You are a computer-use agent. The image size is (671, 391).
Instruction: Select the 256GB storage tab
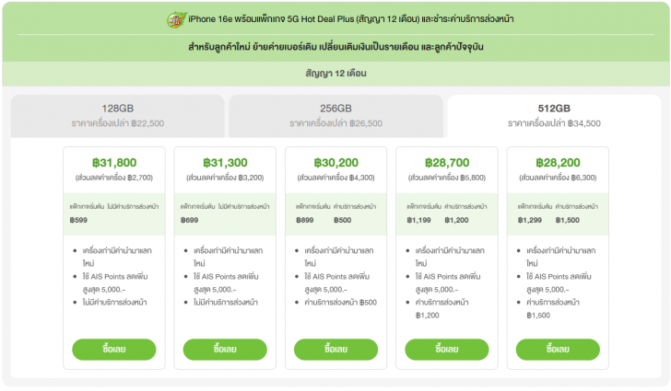coord(335,115)
